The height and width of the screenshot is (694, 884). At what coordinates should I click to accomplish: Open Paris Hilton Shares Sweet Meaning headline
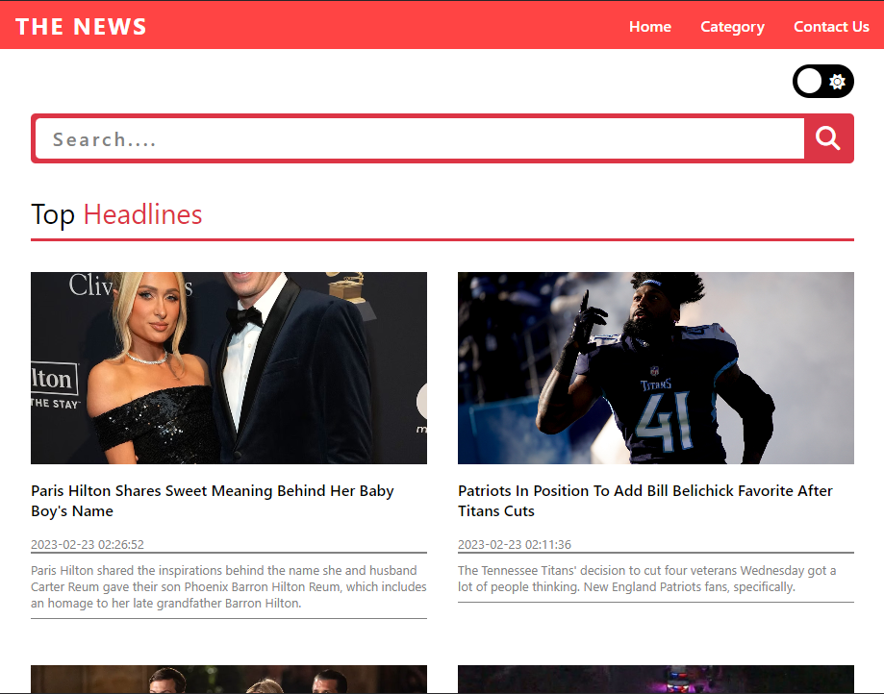[213, 501]
